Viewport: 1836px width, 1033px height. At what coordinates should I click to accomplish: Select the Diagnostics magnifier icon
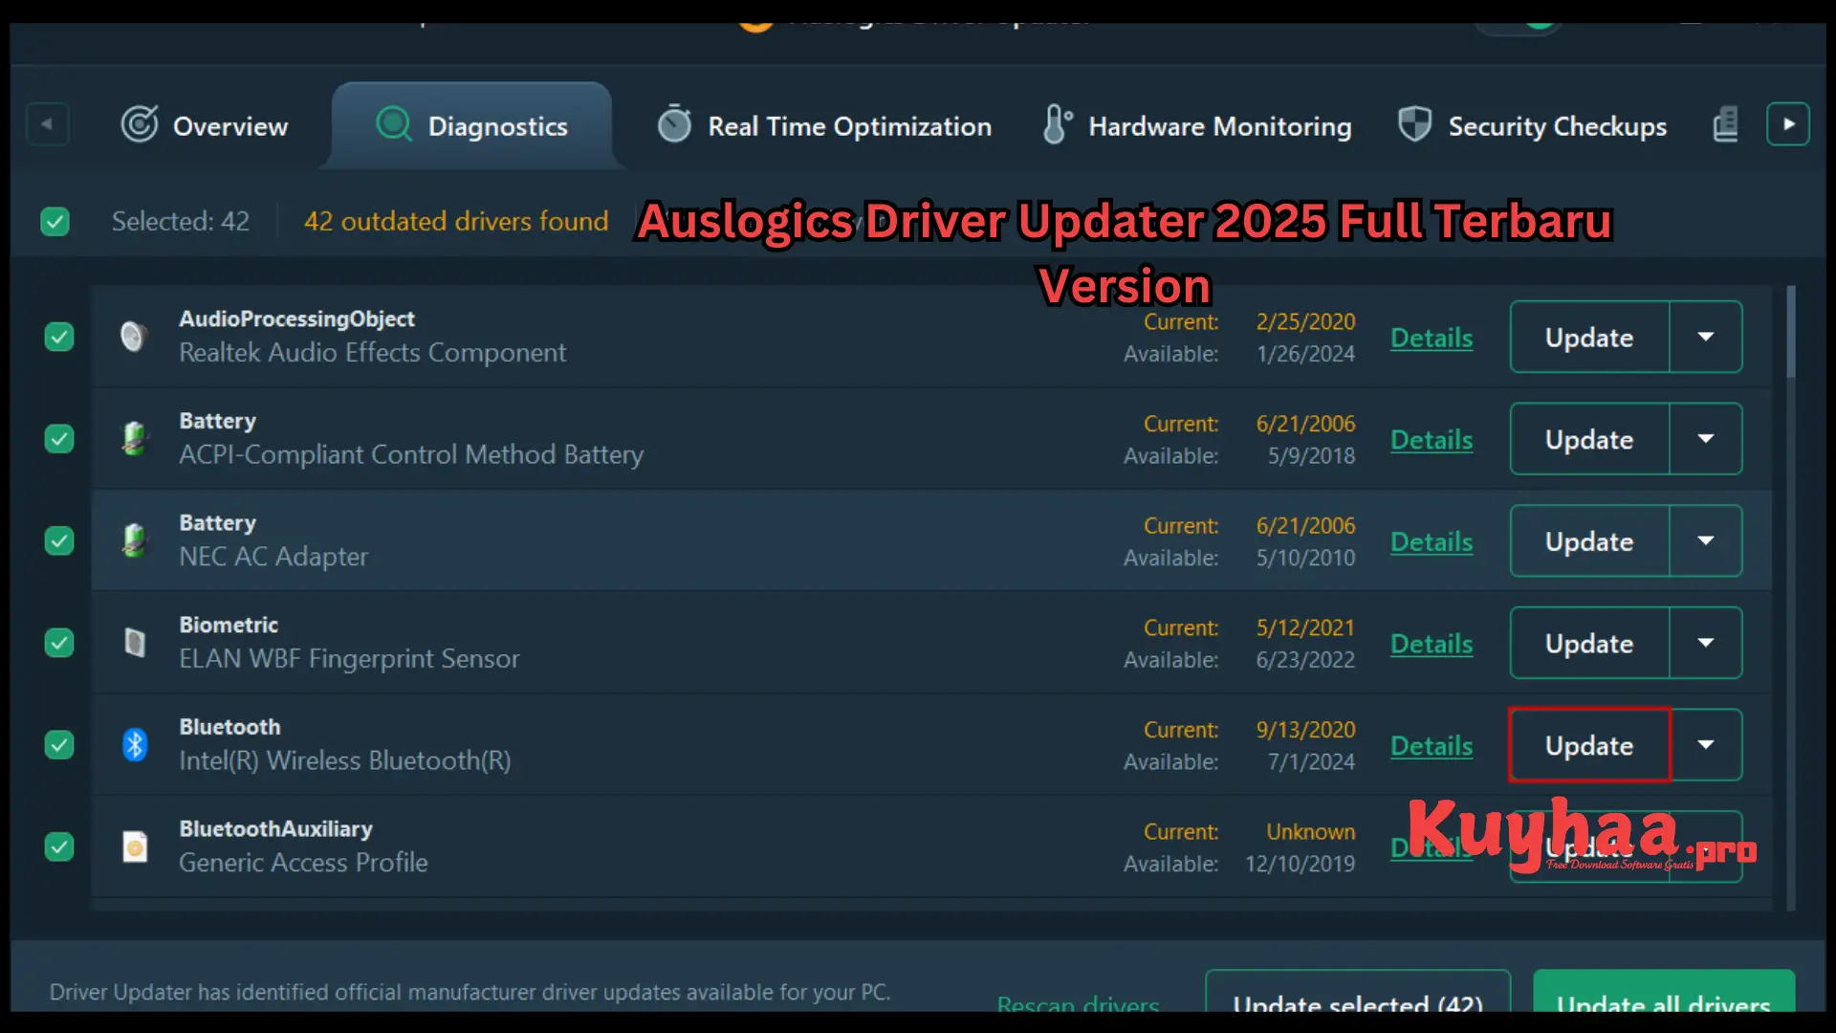[x=392, y=124]
